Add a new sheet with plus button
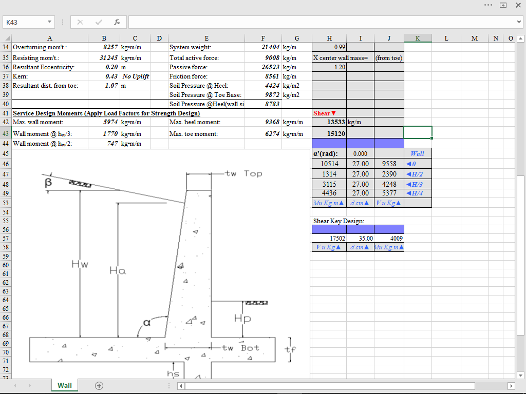This screenshot has width=526, height=394. (x=99, y=386)
